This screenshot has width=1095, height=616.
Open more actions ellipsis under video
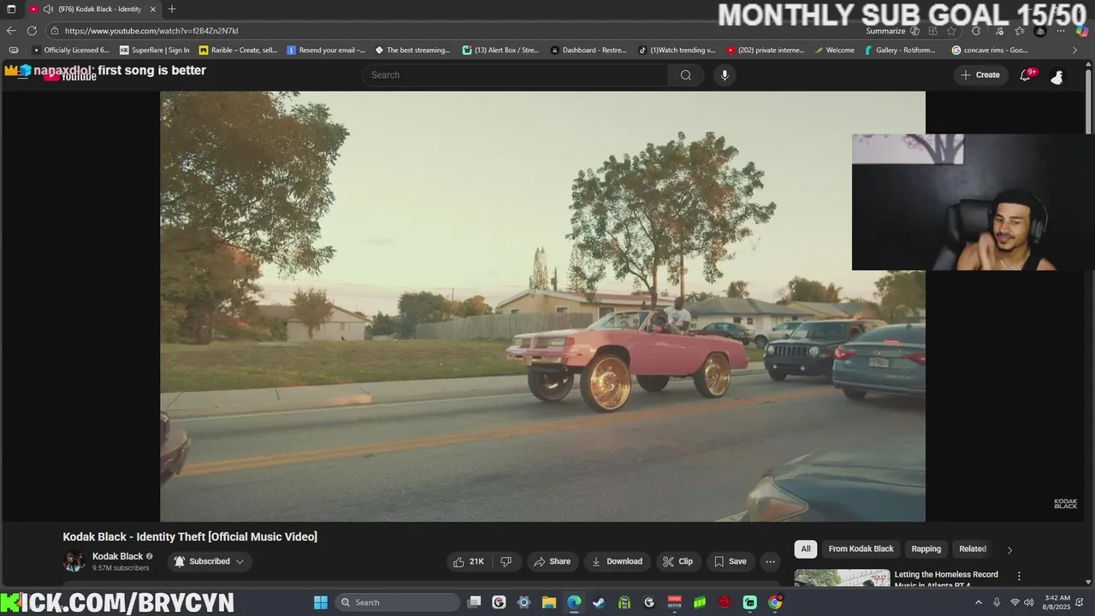770,561
